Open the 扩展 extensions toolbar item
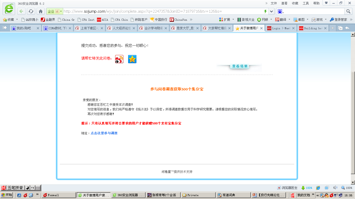This screenshot has height=199, width=355. coord(225,20)
